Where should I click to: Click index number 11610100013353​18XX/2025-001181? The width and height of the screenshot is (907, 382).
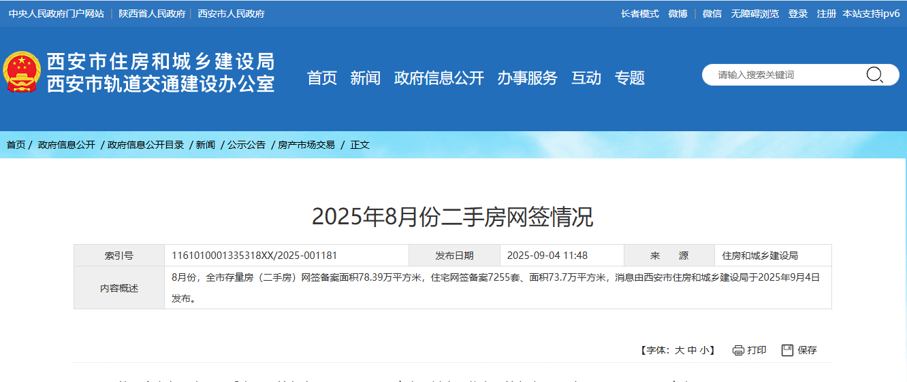pos(255,256)
